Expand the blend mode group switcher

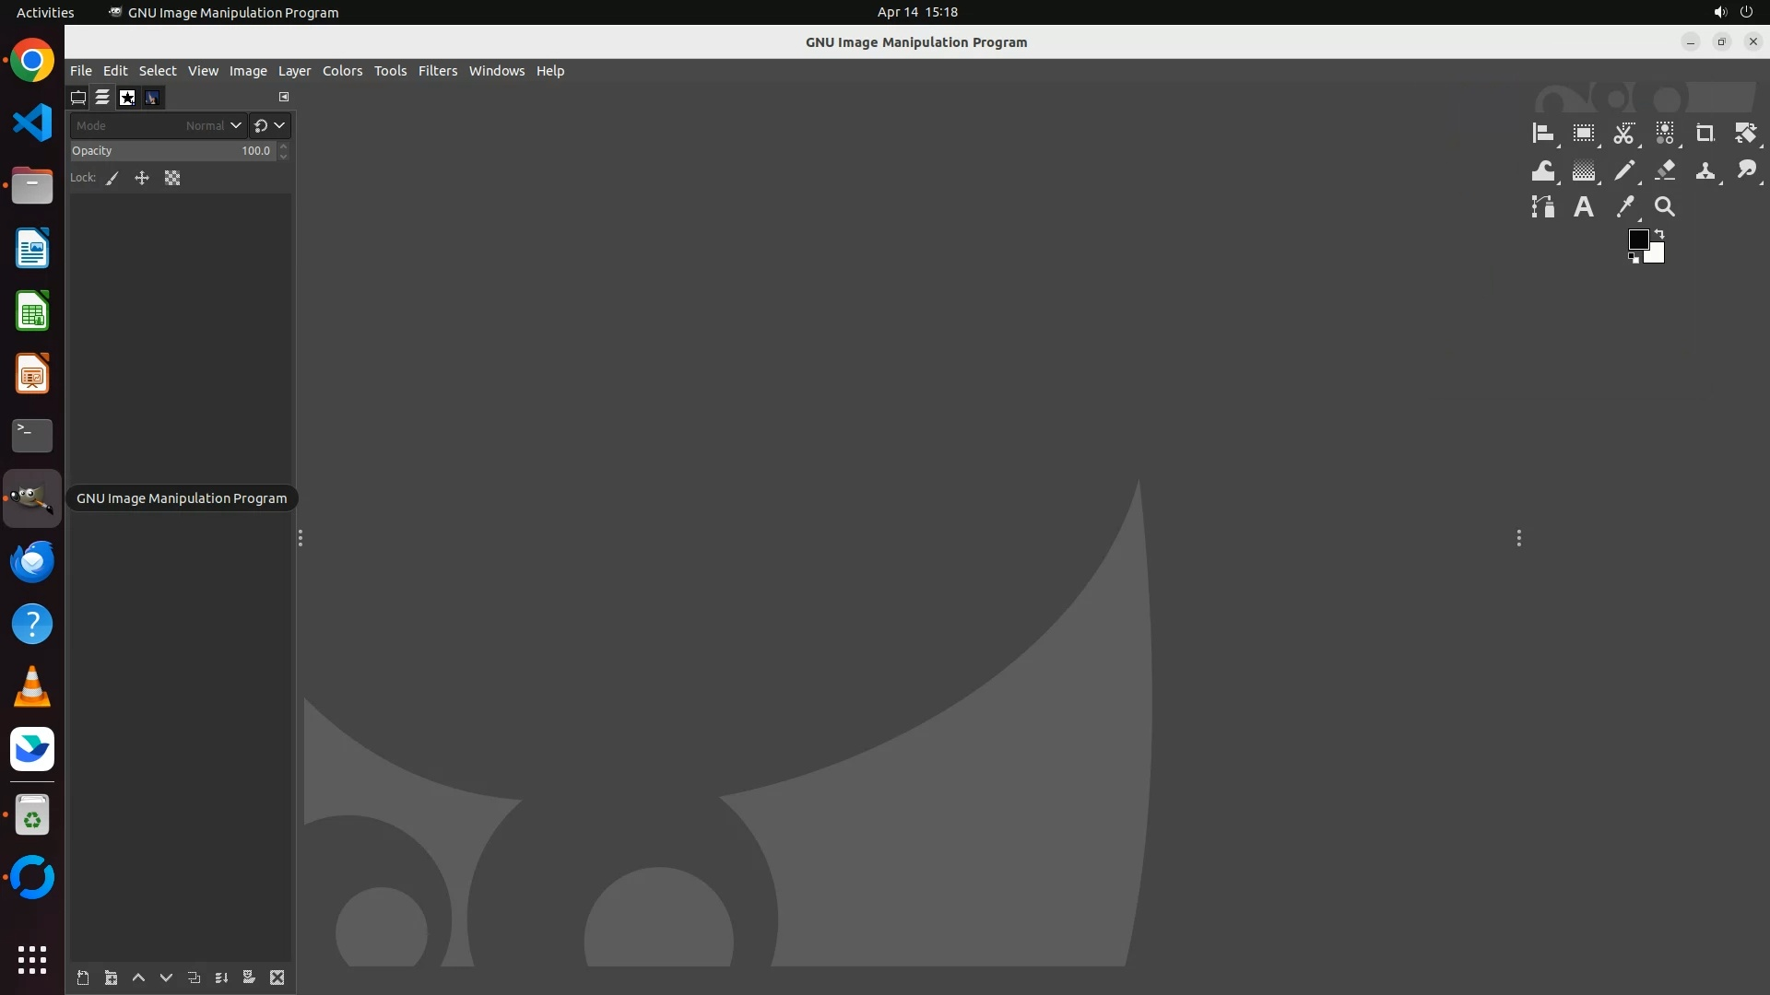tap(270, 125)
